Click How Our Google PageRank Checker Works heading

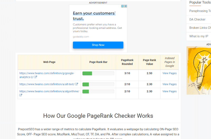[x=98, y=116]
